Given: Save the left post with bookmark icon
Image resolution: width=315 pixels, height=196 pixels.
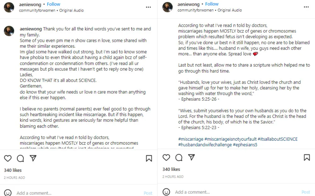Looking at the screenshot, I should tap(149, 159).
